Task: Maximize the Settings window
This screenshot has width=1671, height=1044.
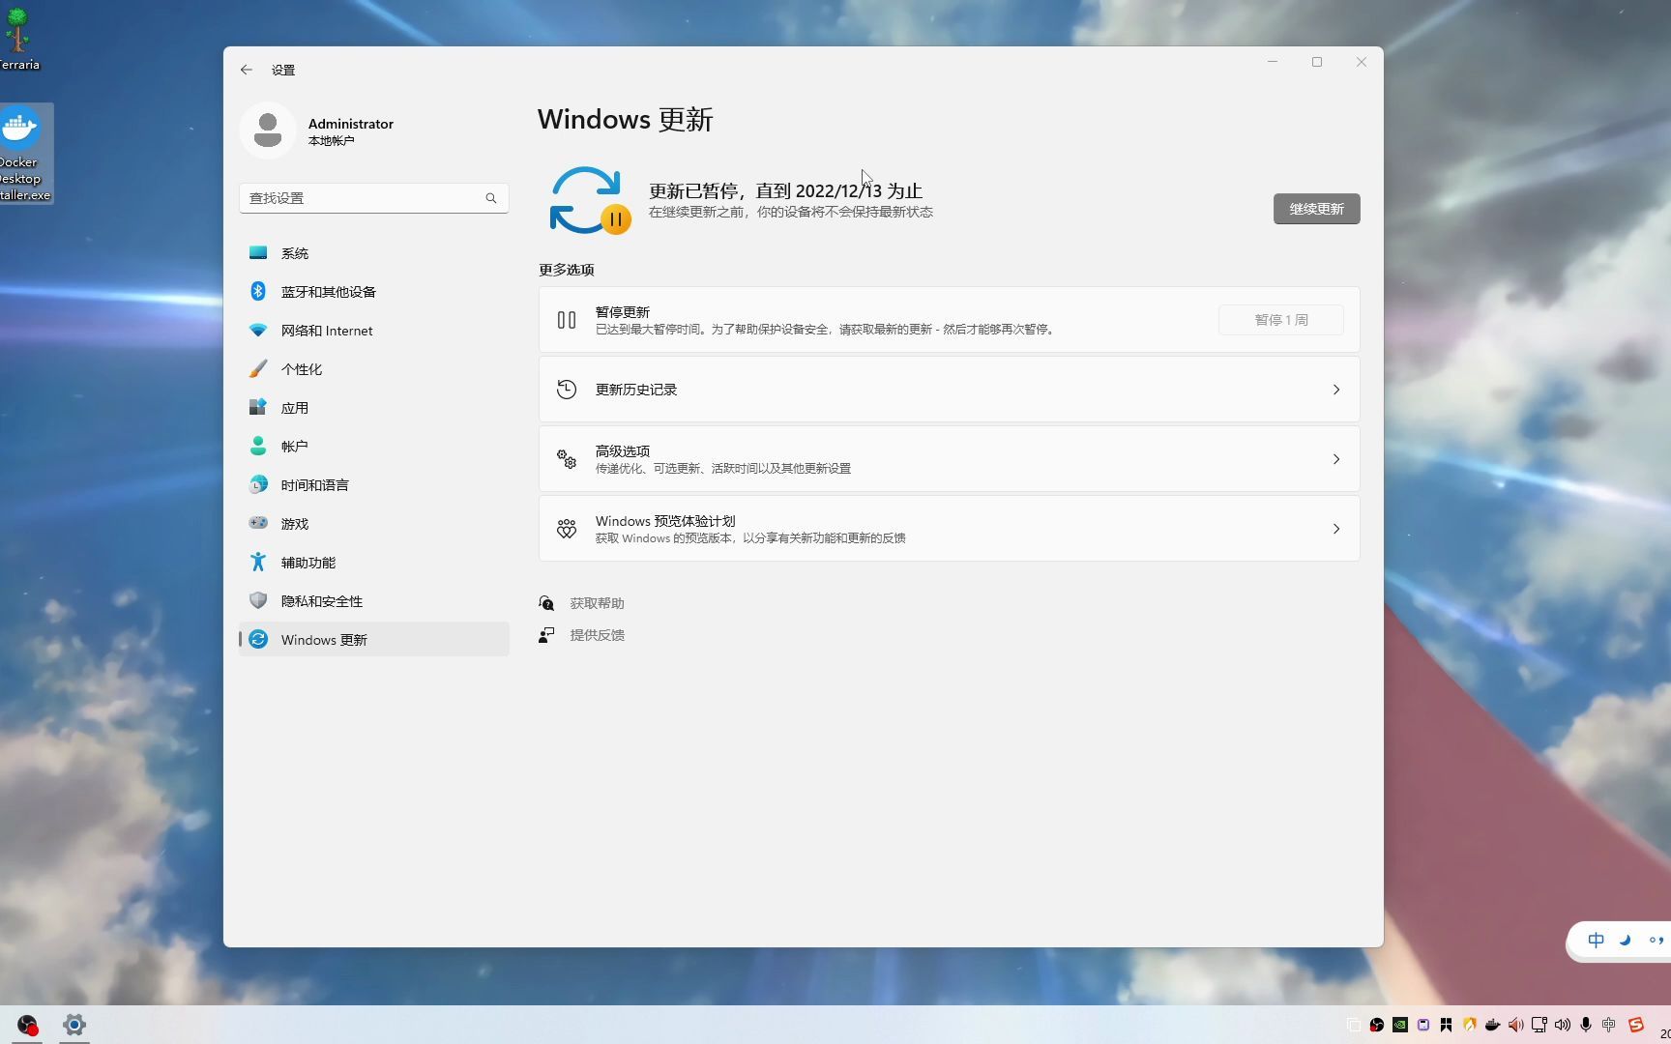Action: (x=1316, y=62)
